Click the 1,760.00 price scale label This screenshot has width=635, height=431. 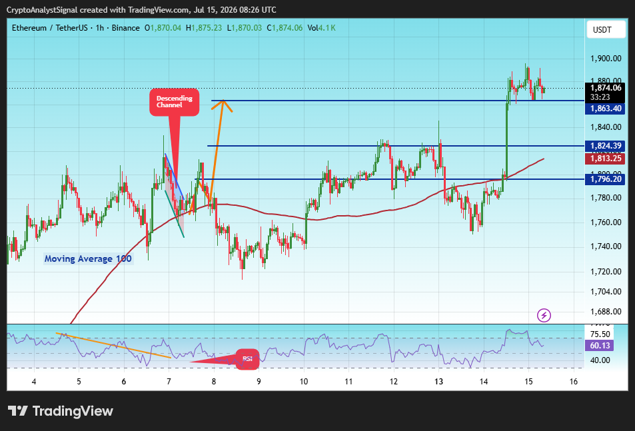pos(606,222)
